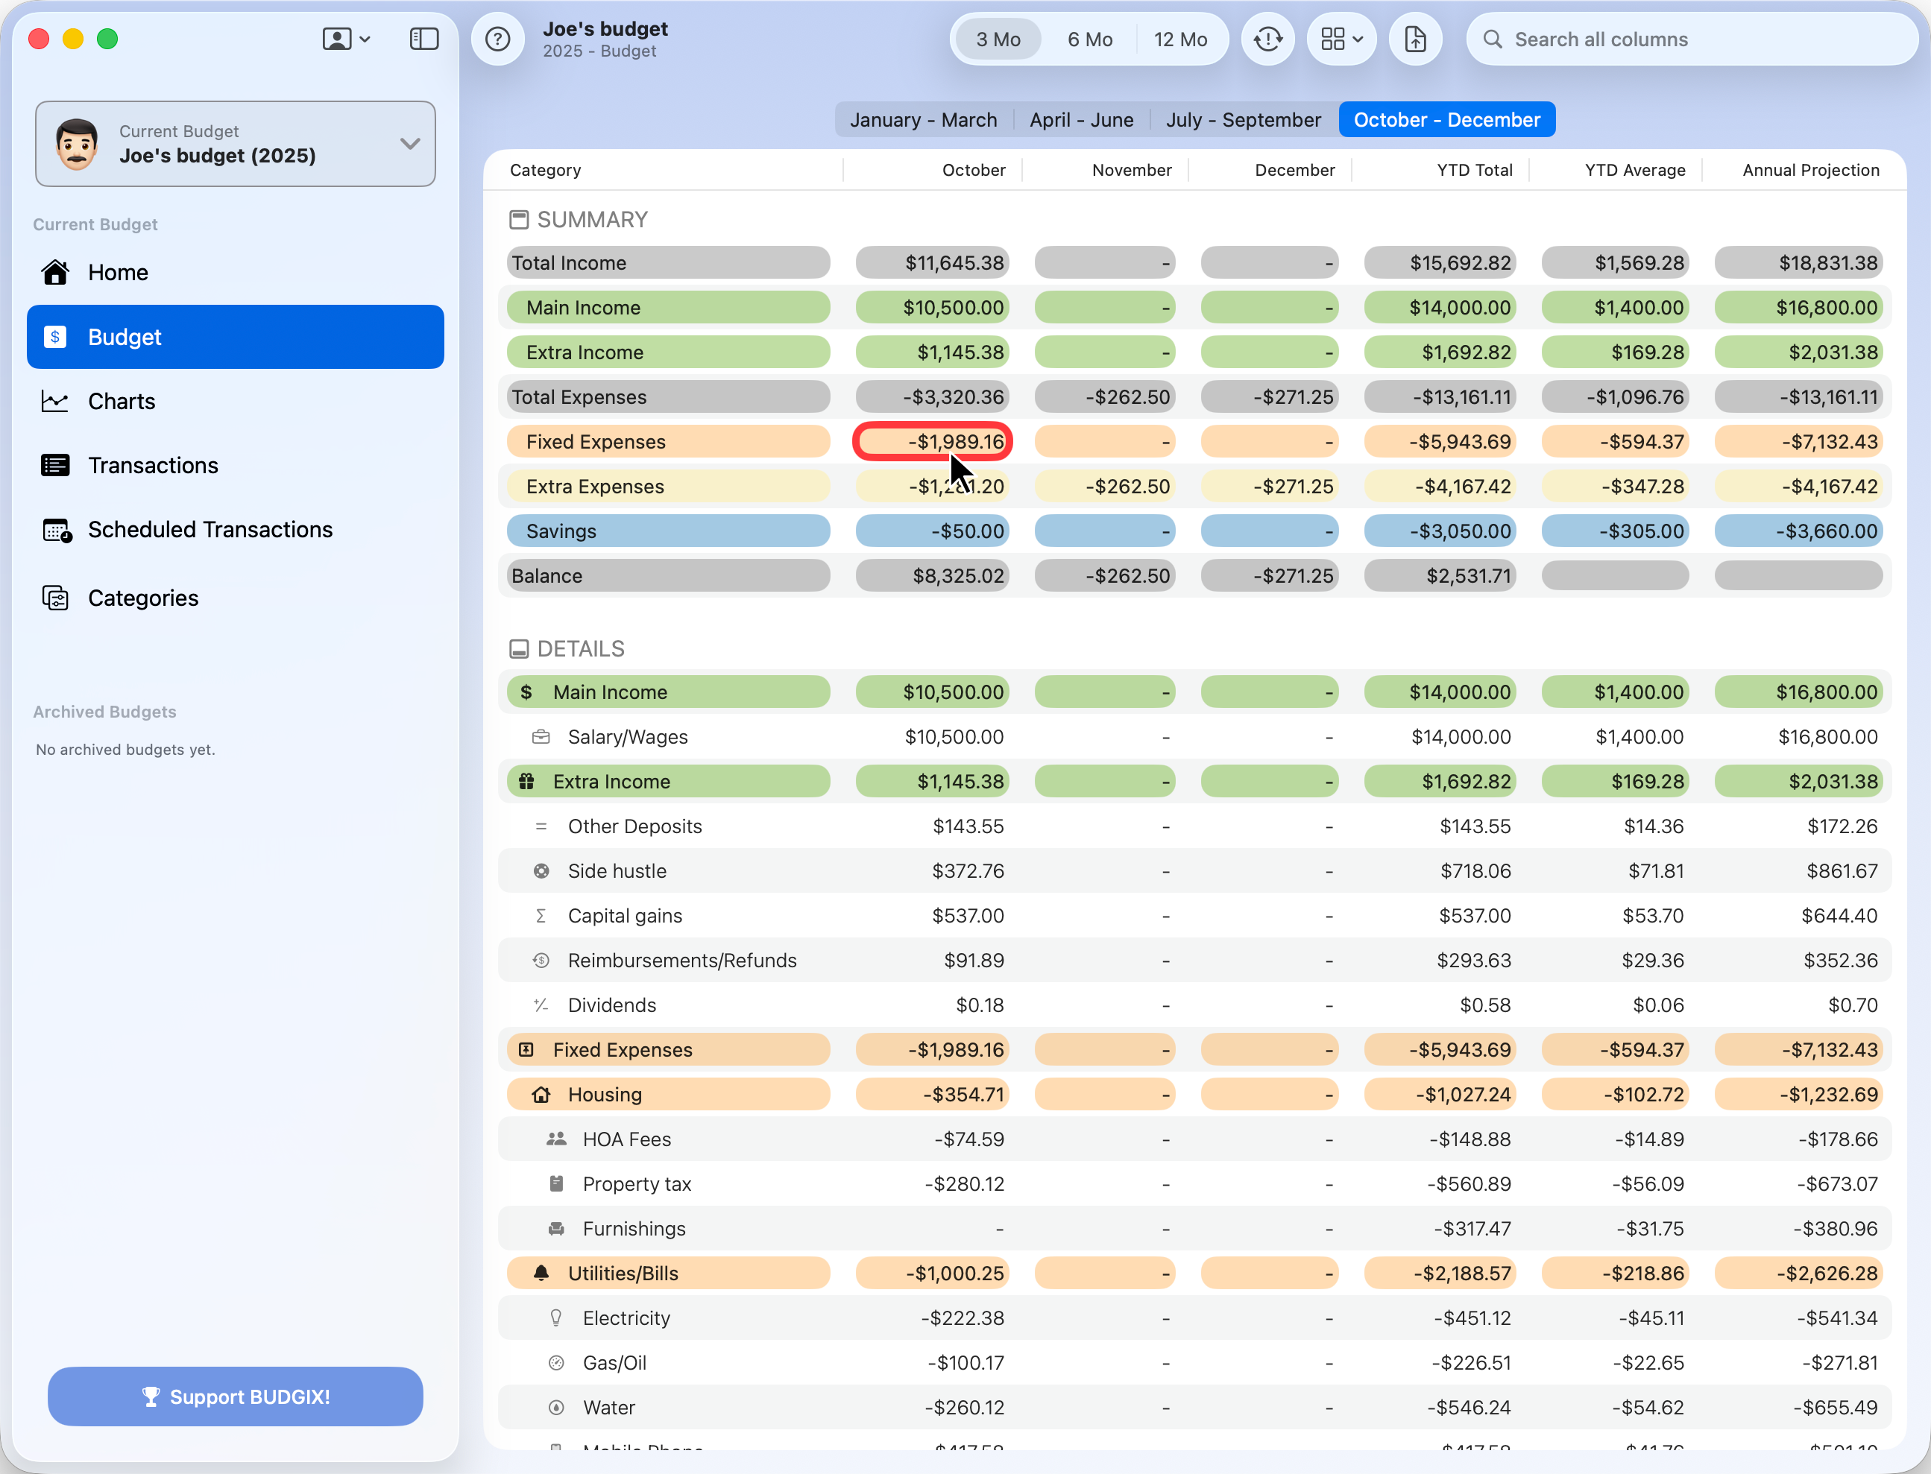Open Scheduled Transactions from the sidebar
The height and width of the screenshot is (1474, 1931).
(210, 529)
